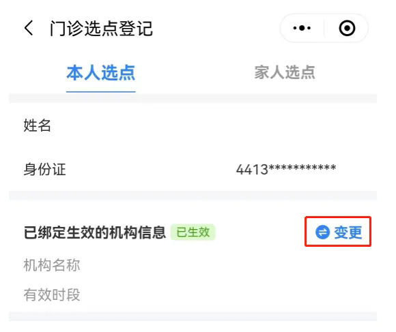396x332 pixels.
Task: Select the 姓名 name row
Action: (x=193, y=125)
